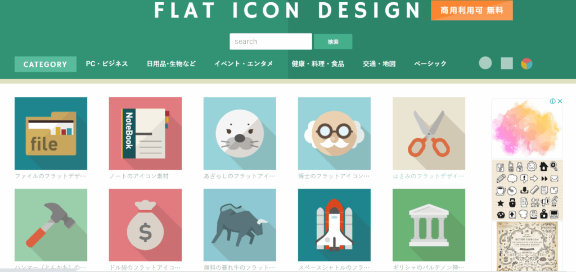Viewport: 576px width, 272px height.
Task: Open the PC・ビジネス category menu
Action: (x=107, y=64)
